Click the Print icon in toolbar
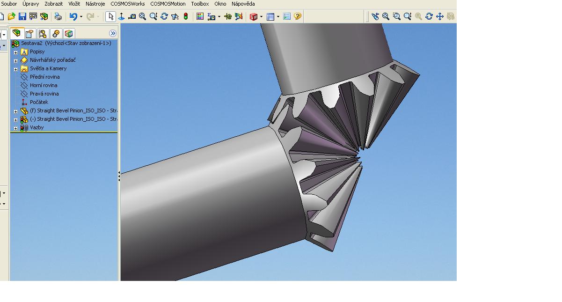 (58, 16)
